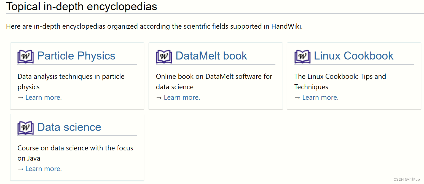Select the Data science card
Screen dimensions: 424x184
pyautogui.click(x=77, y=147)
